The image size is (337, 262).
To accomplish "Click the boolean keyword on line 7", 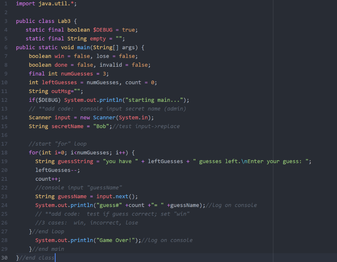I will point(40,56).
